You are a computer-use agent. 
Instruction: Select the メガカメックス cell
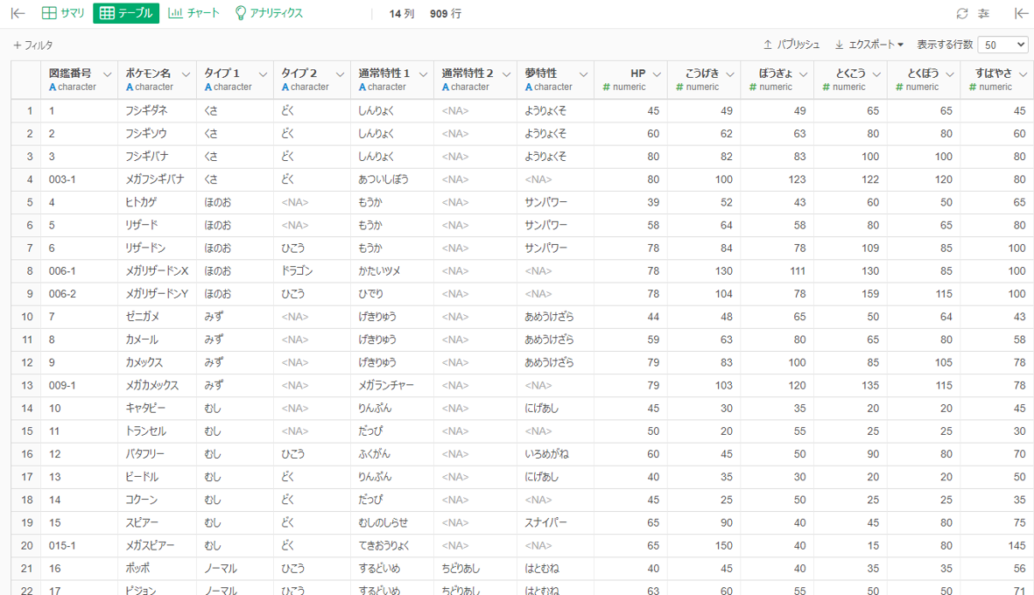point(157,385)
